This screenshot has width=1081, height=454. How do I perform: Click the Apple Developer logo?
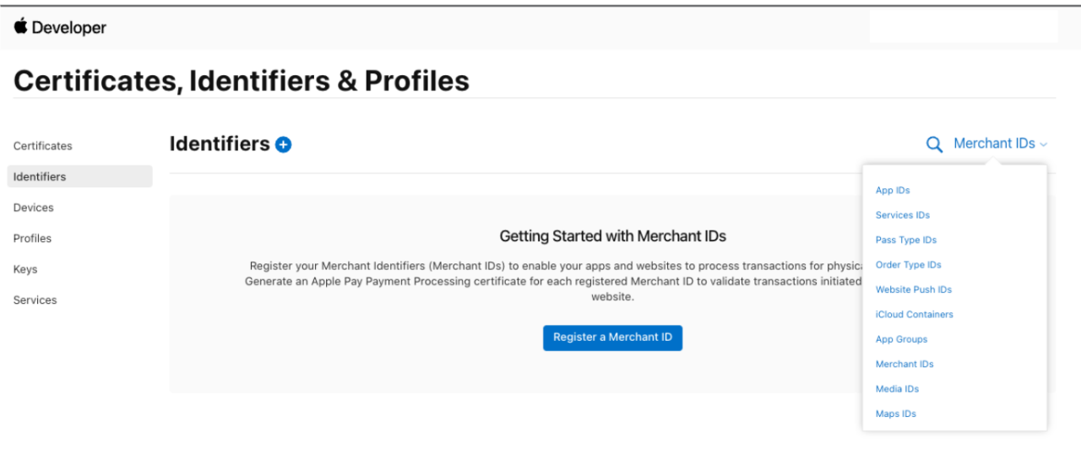click(60, 28)
